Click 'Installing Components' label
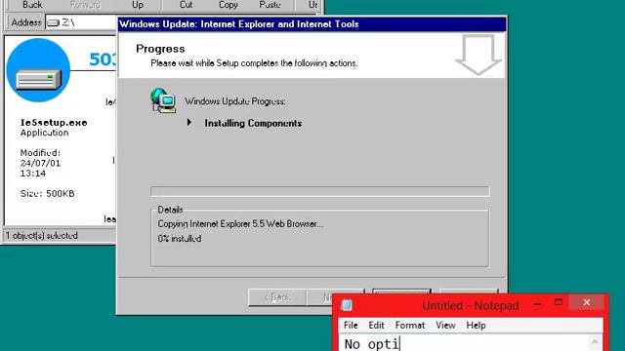625x351 pixels. [253, 124]
